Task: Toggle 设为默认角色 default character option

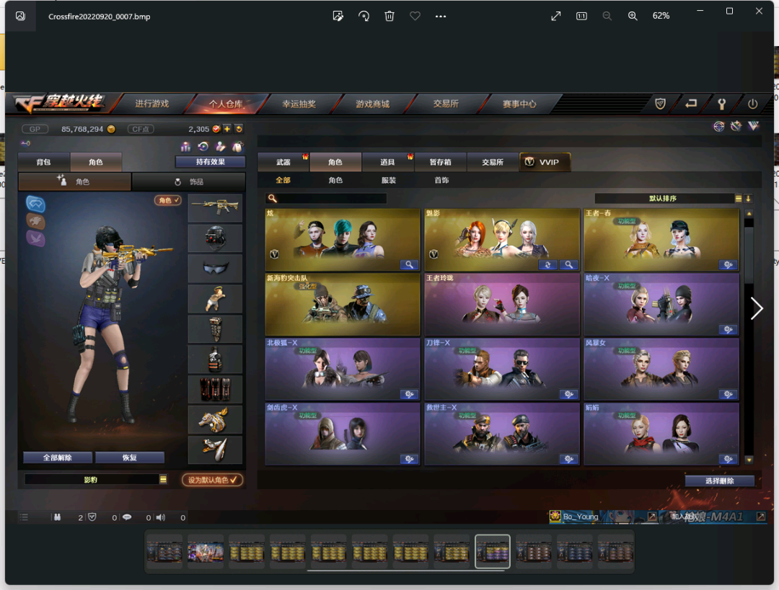Action: tap(212, 480)
